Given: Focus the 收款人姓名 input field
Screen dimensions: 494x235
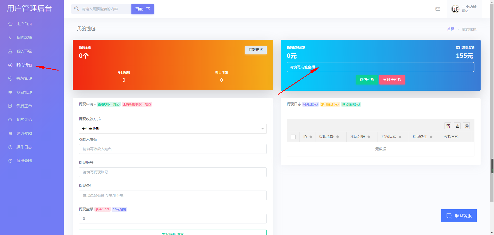Looking at the screenshot, I should coord(173,149).
